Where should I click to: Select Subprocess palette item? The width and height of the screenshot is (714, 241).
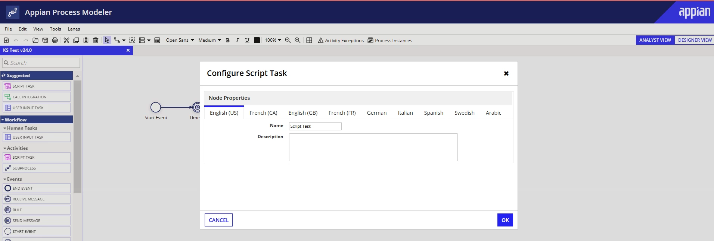(x=37, y=168)
